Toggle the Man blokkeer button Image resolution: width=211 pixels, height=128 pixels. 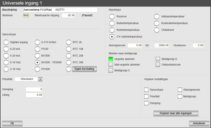(x=26, y=15)
